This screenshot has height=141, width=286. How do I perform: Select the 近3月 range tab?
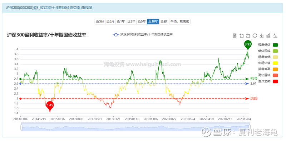pyautogui.click(x=100, y=21)
